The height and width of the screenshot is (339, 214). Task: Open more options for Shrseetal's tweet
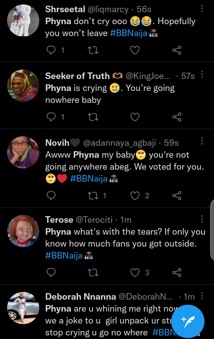pos(202,9)
